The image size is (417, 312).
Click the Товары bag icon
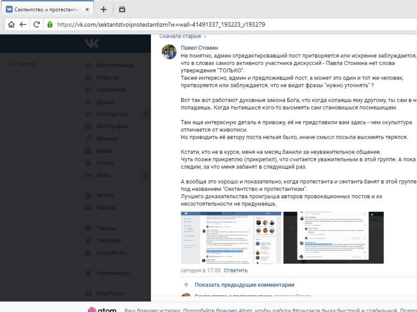tap(88, 228)
